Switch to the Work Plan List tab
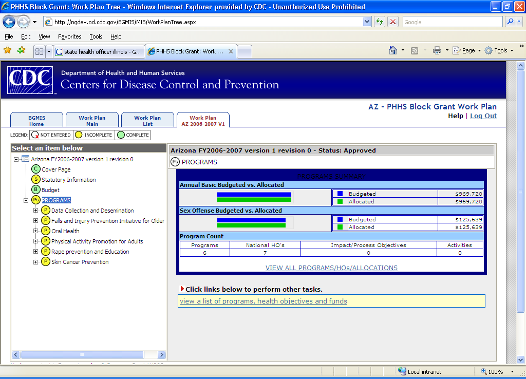 pos(147,120)
